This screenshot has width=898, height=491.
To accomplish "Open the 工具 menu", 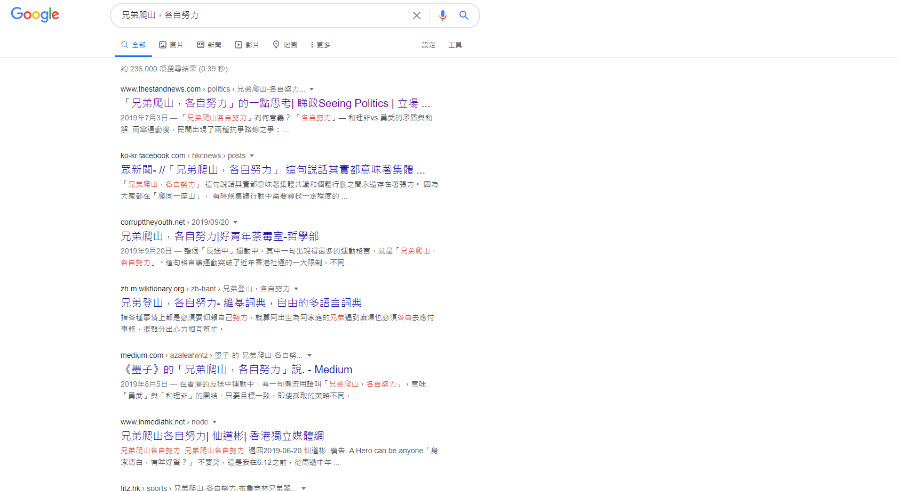I will coord(455,45).
